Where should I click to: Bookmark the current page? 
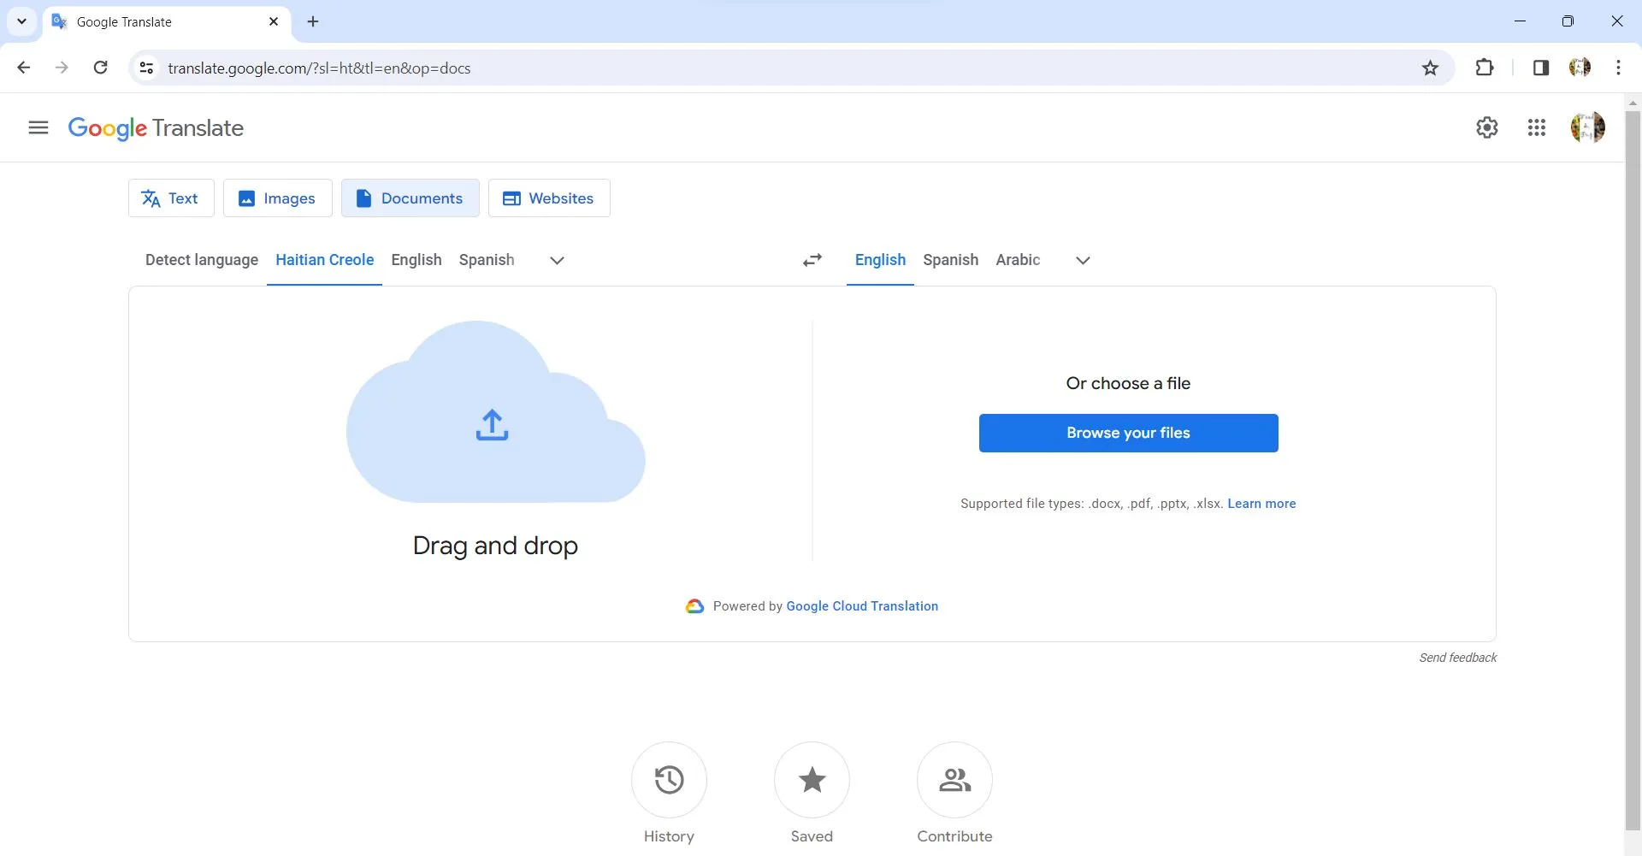[1431, 68]
